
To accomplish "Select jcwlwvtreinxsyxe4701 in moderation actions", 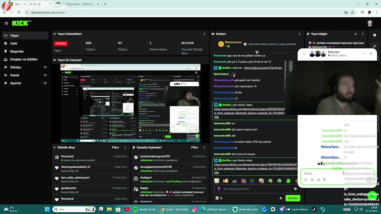I will pyautogui.click(x=170, y=158).
